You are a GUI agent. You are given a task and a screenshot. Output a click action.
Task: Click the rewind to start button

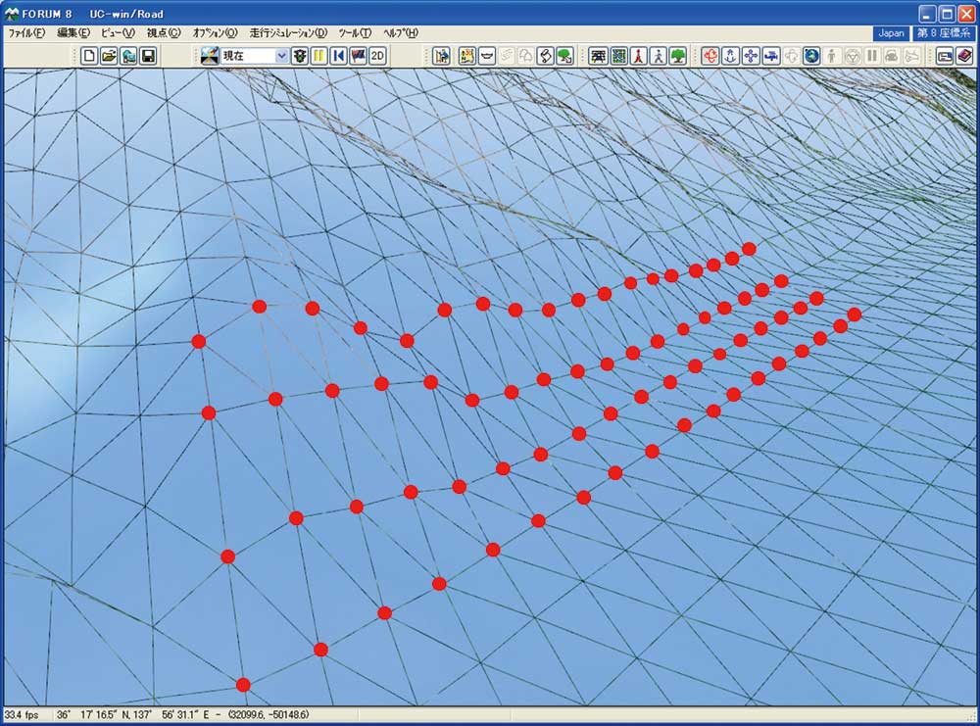pos(338,56)
